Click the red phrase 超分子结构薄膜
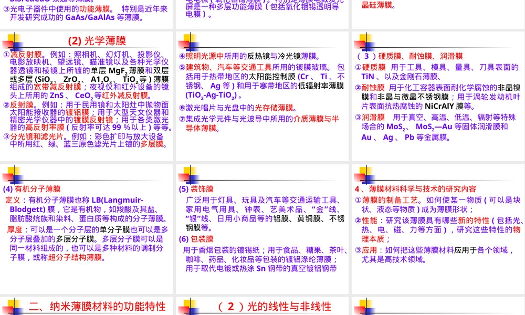The height and width of the screenshot is (315, 525). 75,257
